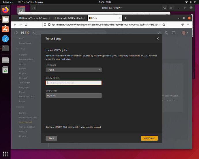Open General settings in sidebar

point(23,55)
